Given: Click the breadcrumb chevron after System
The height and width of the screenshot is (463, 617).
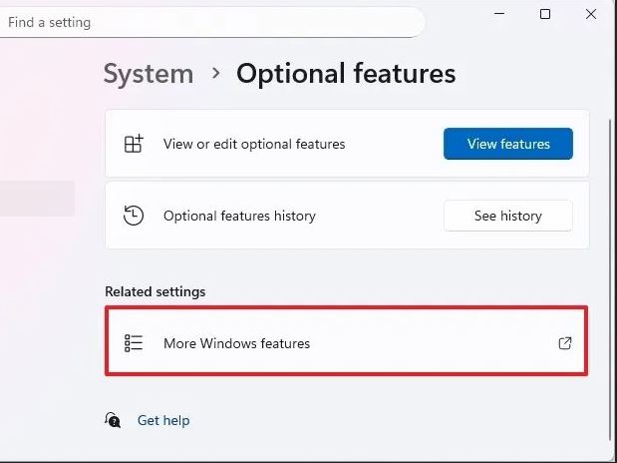Looking at the screenshot, I should coord(214,74).
